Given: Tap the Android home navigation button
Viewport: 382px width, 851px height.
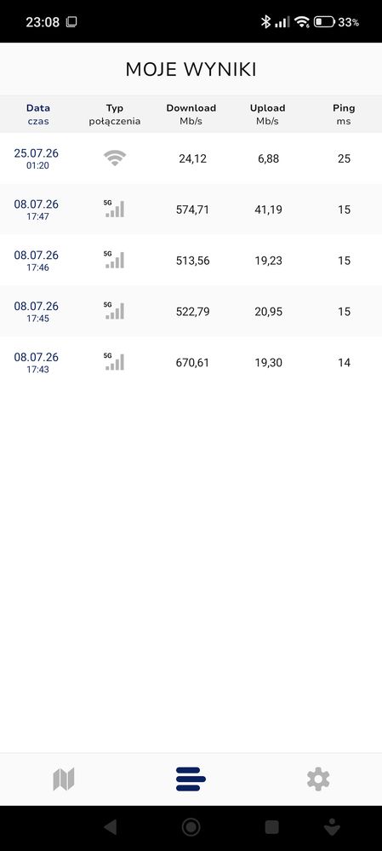Looking at the screenshot, I should (x=191, y=827).
